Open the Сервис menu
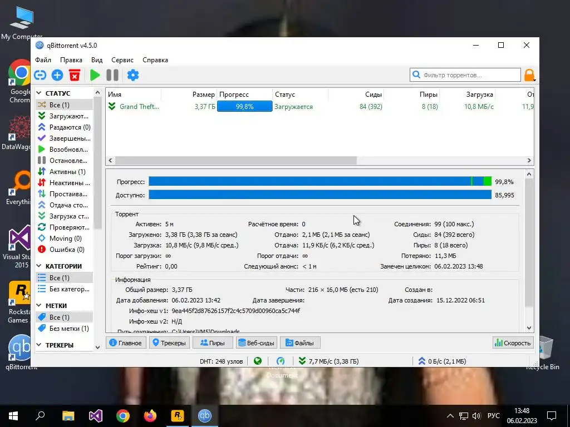This screenshot has width=570, height=427. point(122,60)
